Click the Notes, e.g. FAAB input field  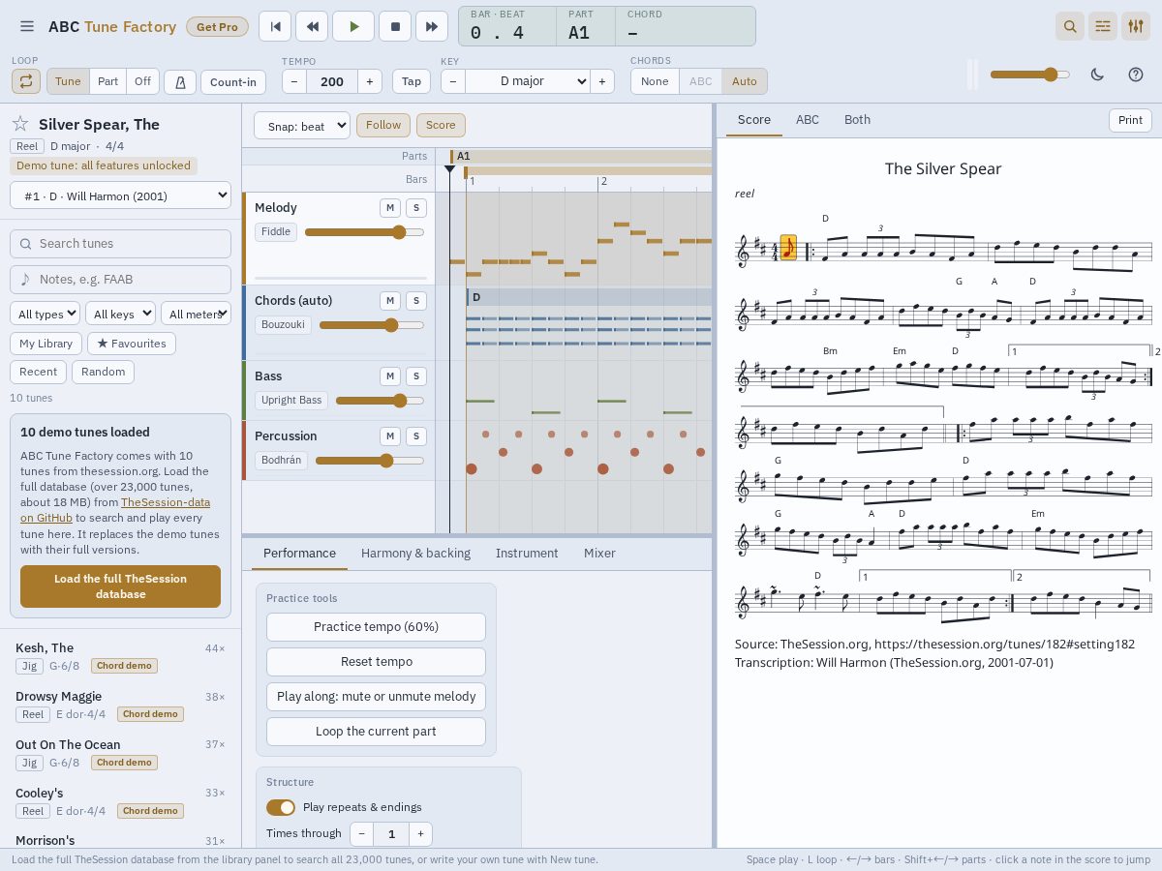pos(120,280)
